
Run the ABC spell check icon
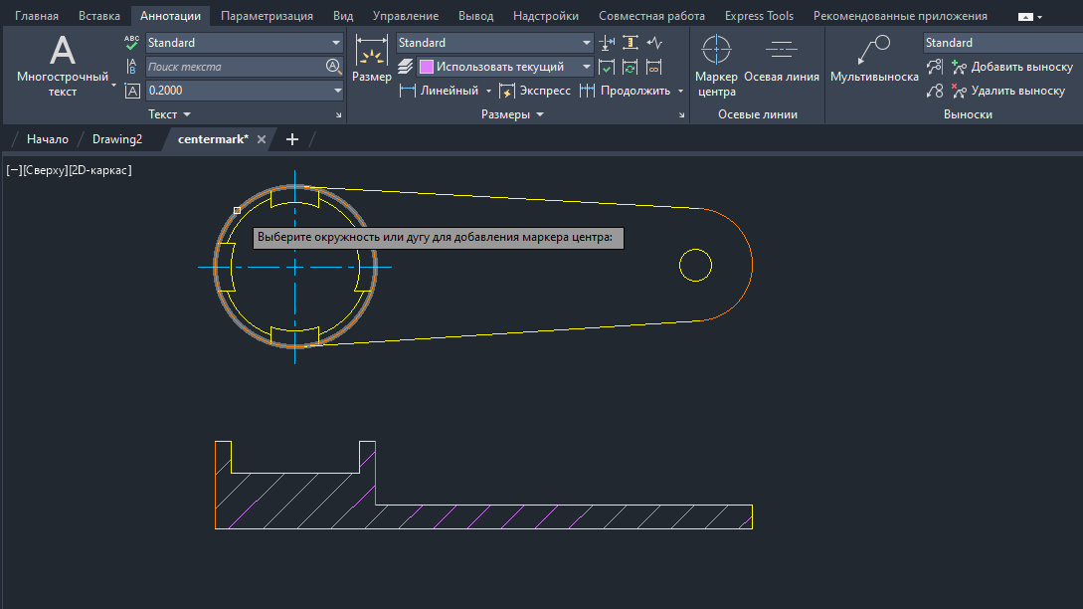tap(132, 43)
